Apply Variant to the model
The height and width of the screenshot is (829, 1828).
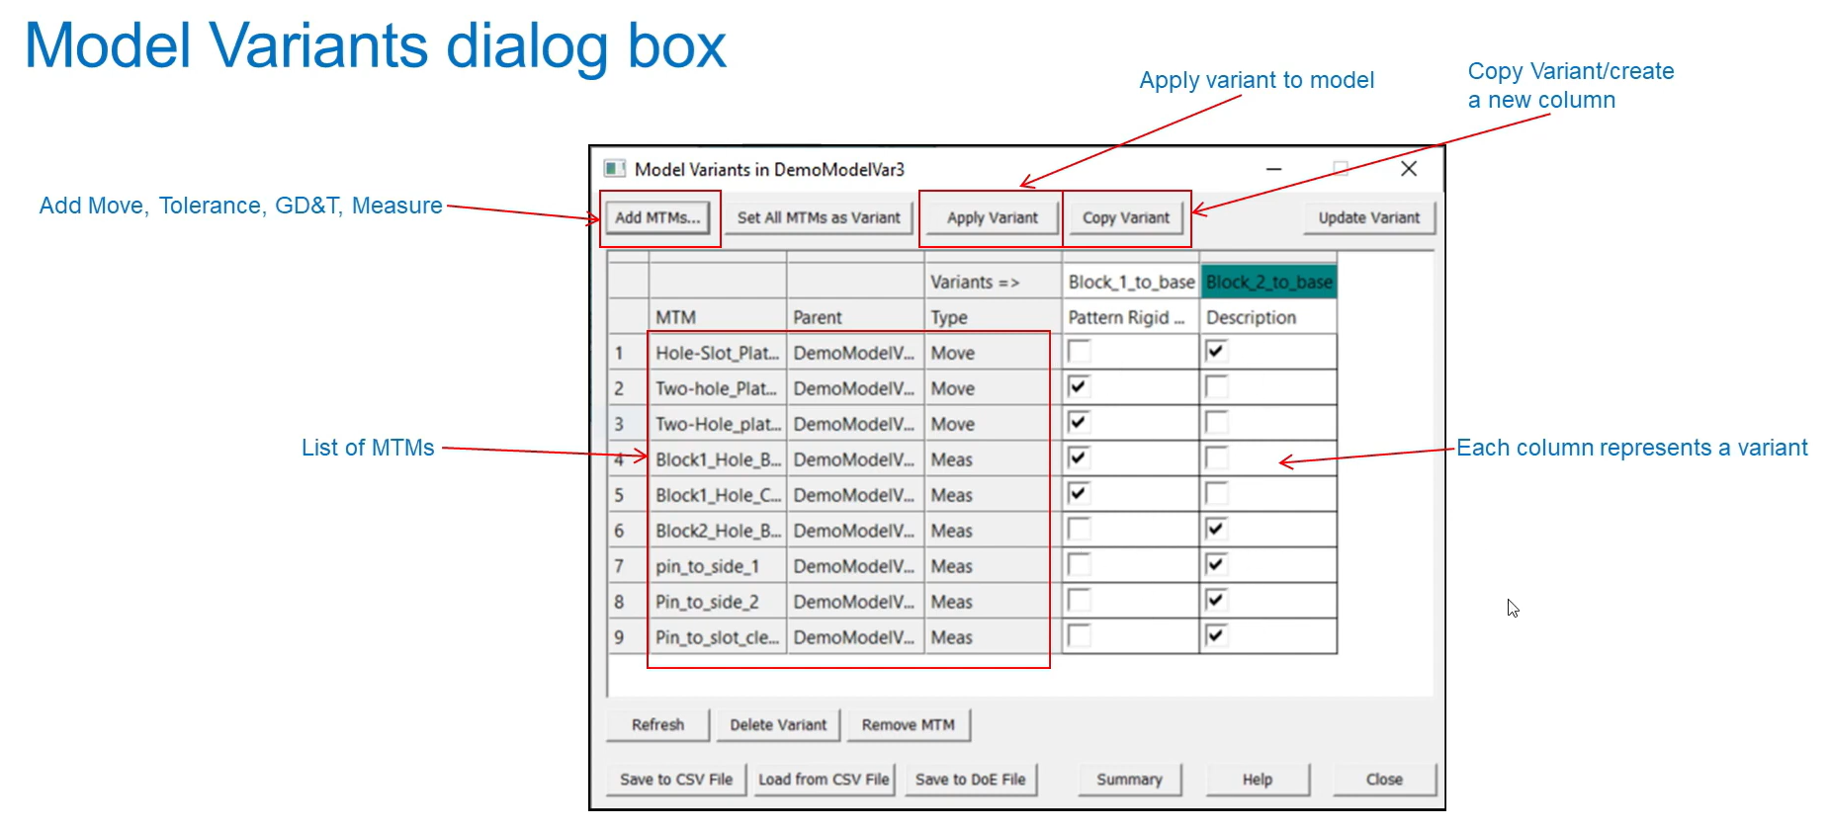coord(992,217)
